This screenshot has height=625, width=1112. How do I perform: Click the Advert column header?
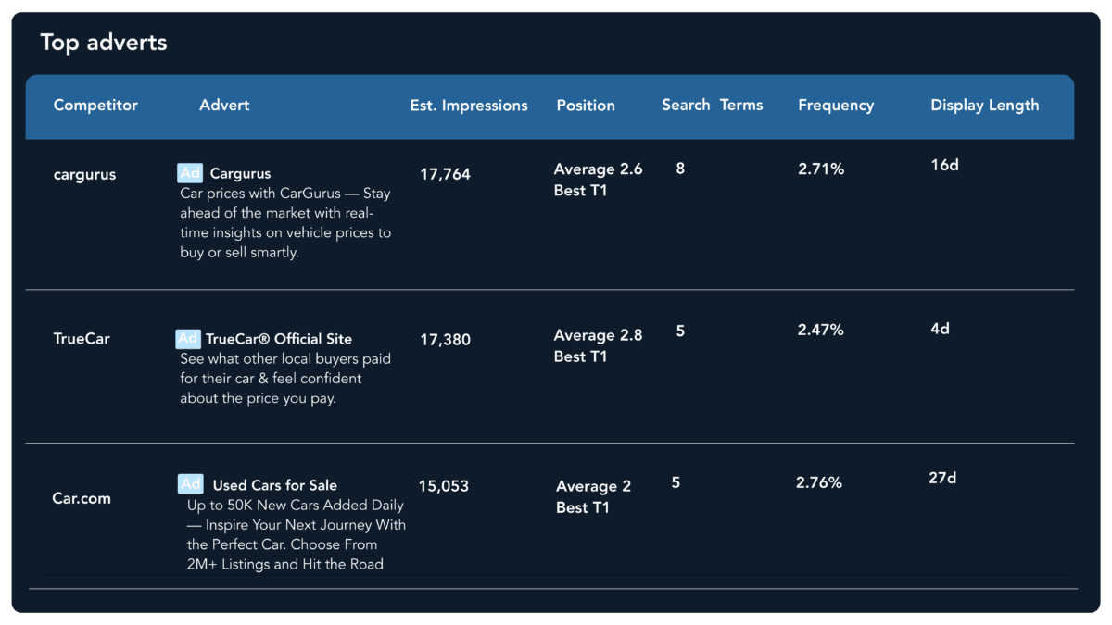[224, 106]
